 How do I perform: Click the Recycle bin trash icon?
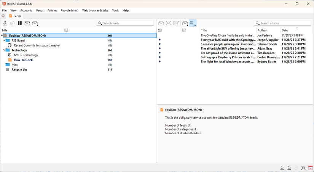click(x=8, y=69)
